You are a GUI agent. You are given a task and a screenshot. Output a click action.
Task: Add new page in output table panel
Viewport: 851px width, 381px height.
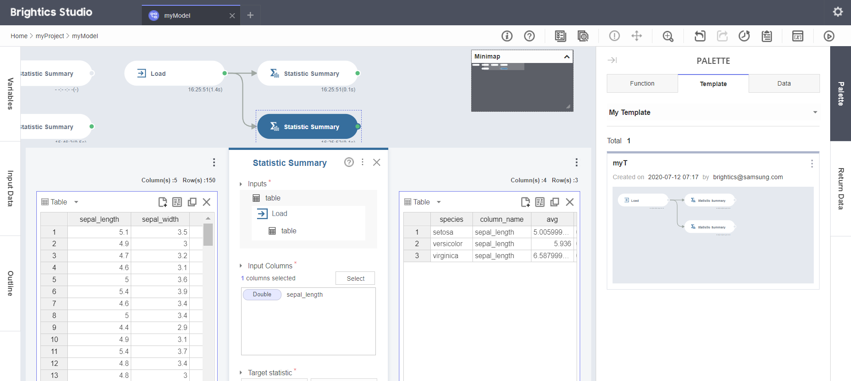tap(525, 202)
